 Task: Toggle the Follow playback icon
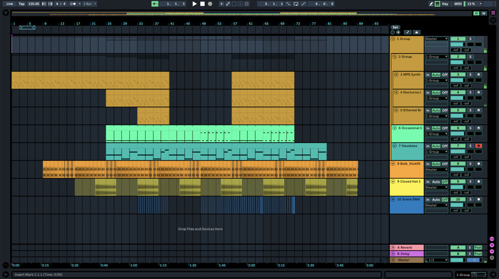coord(155,4)
